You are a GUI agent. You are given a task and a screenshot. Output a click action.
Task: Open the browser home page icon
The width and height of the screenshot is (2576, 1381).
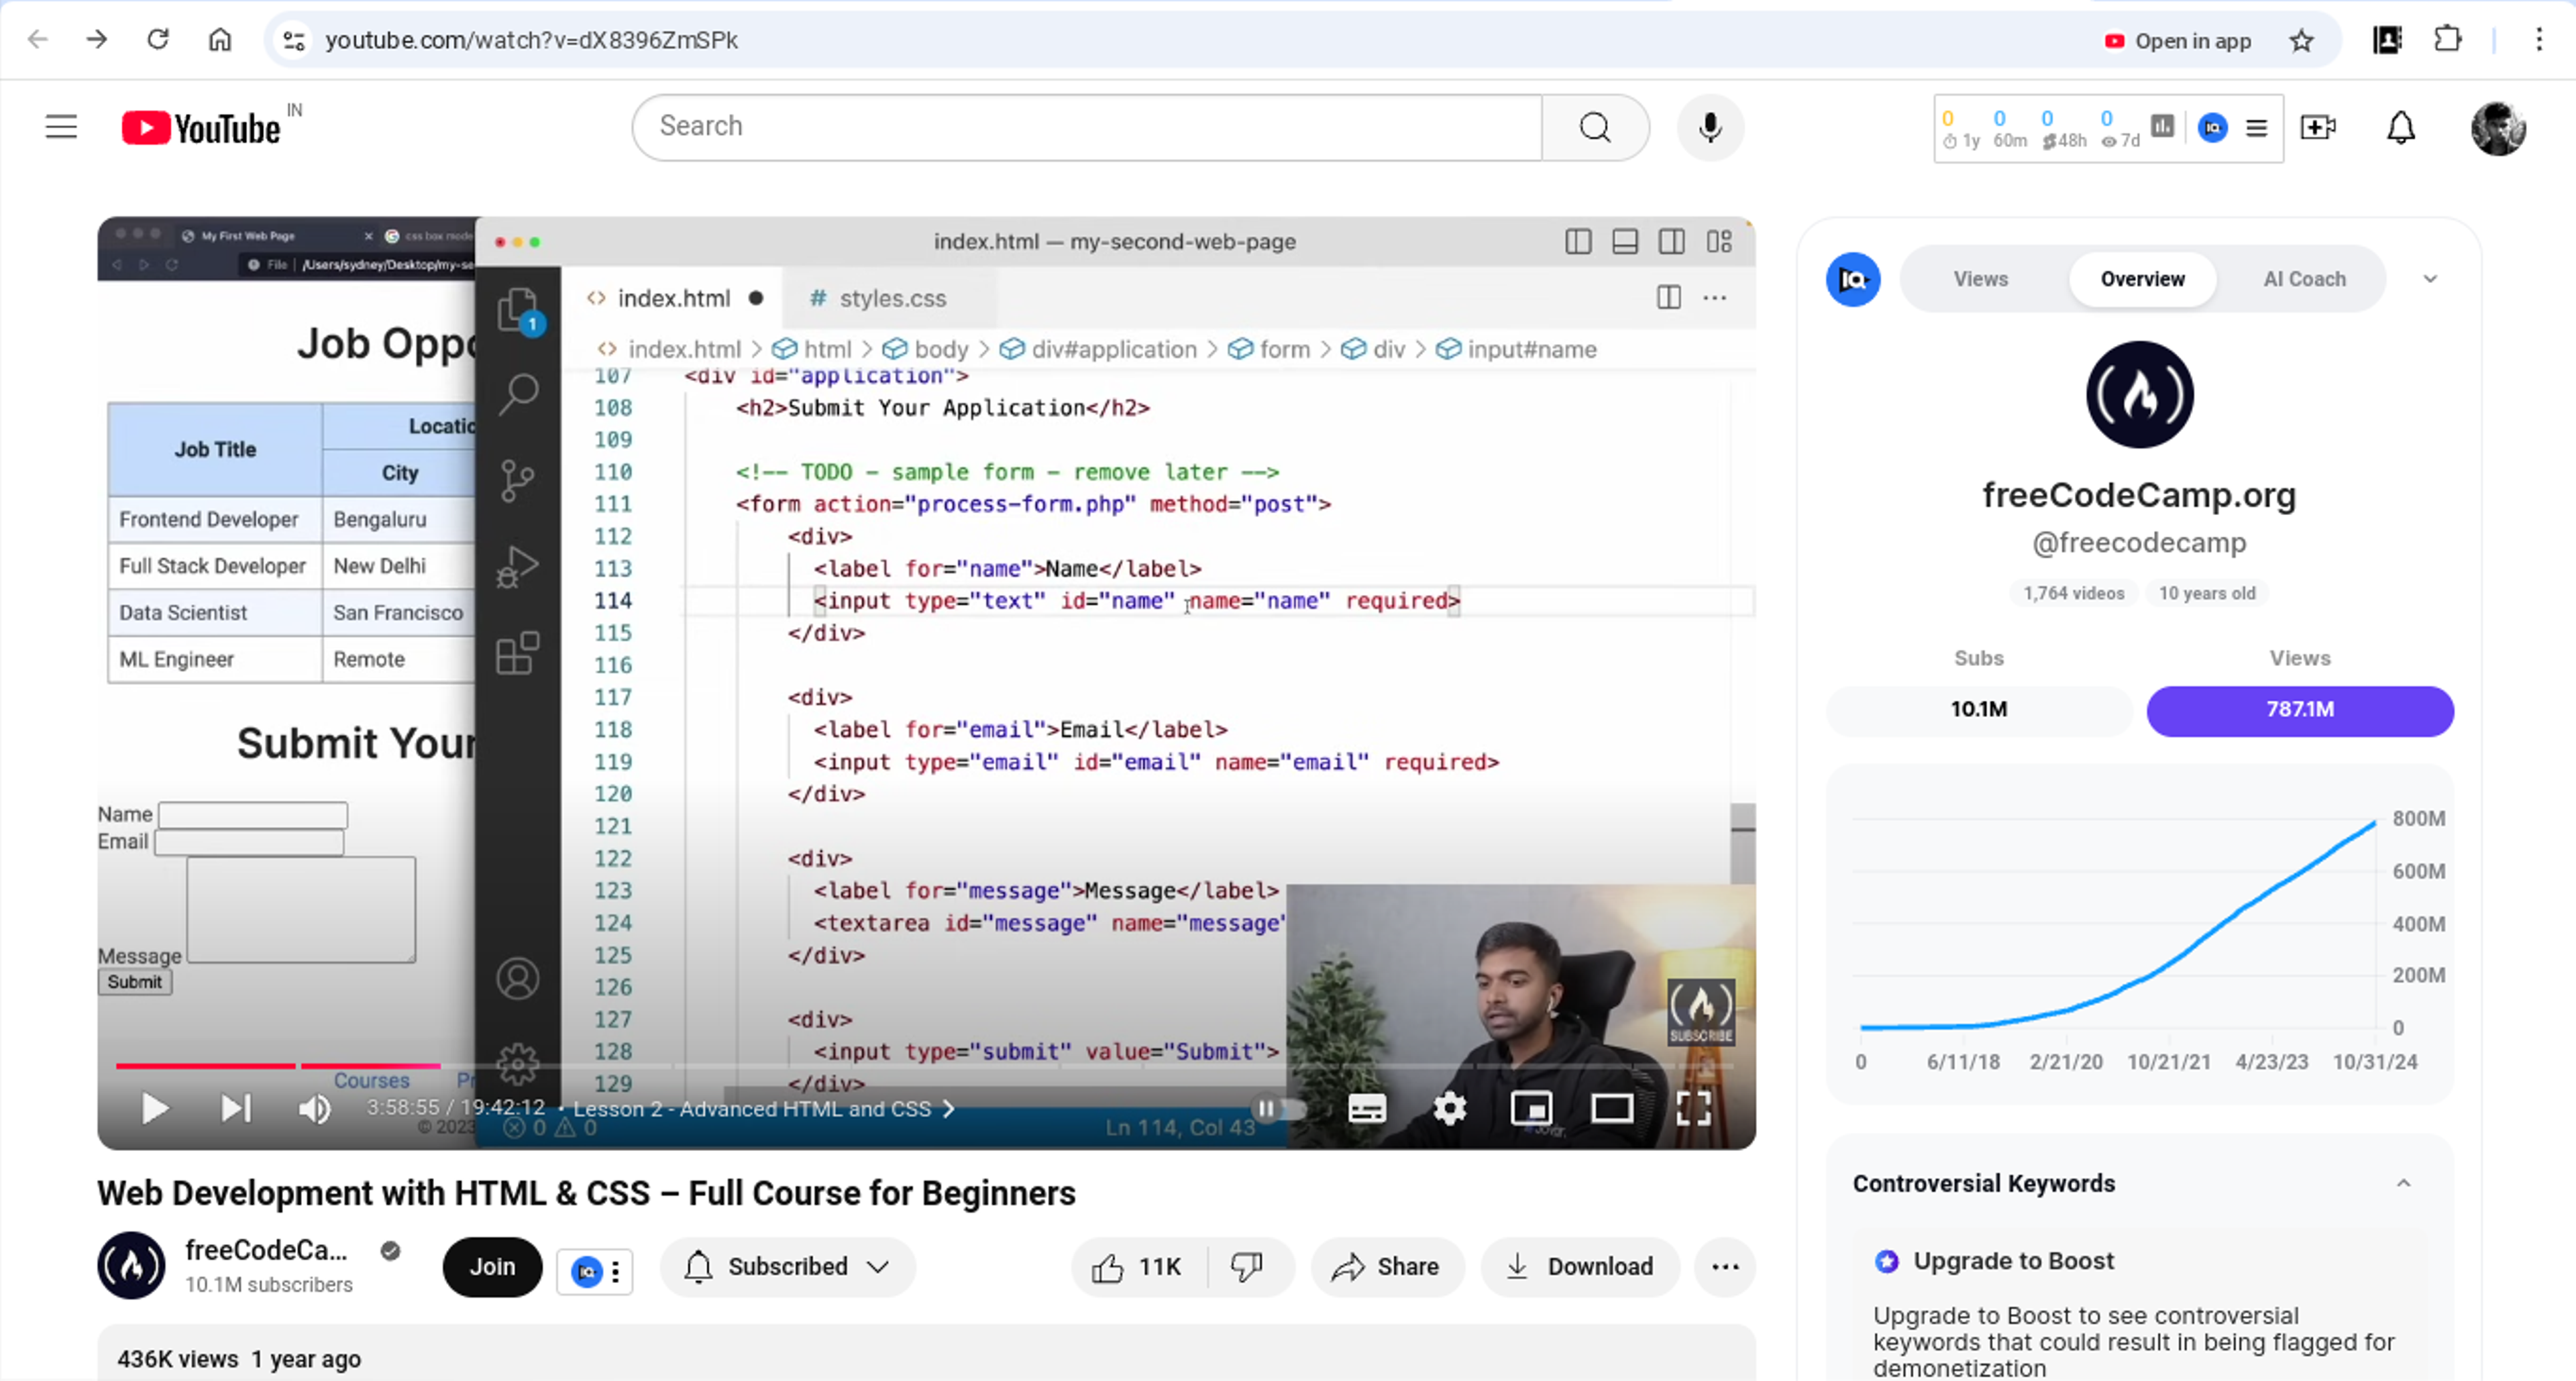[x=220, y=40]
